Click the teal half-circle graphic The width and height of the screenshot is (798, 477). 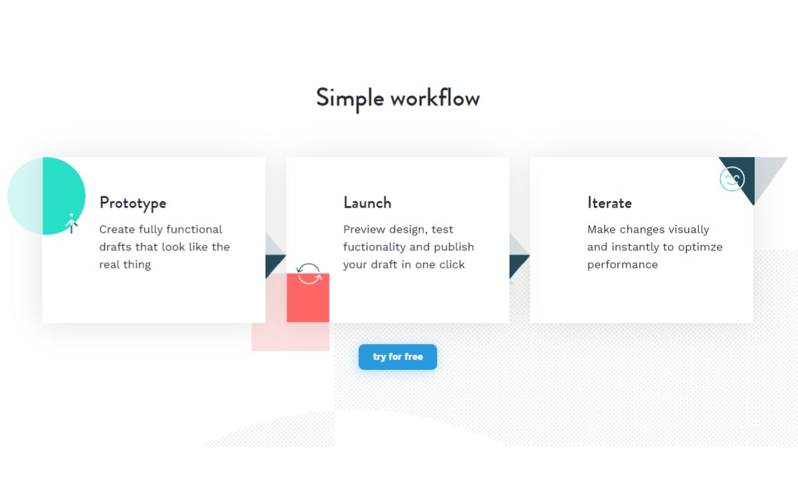pos(63,196)
